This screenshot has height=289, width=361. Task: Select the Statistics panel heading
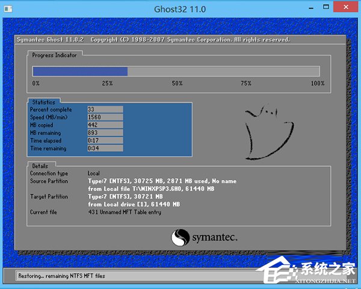pos(43,102)
